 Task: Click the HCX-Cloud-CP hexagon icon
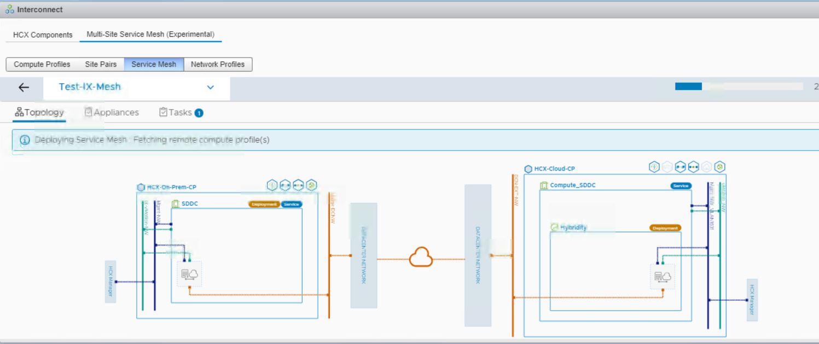[528, 169]
